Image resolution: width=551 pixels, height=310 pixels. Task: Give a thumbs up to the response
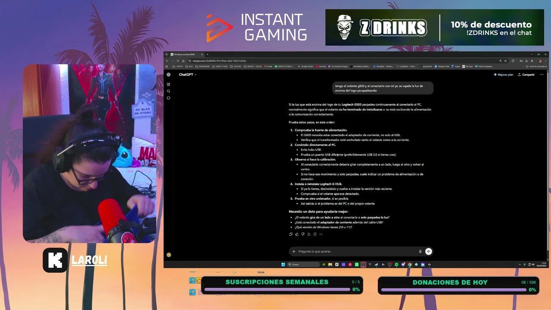tap(297, 234)
